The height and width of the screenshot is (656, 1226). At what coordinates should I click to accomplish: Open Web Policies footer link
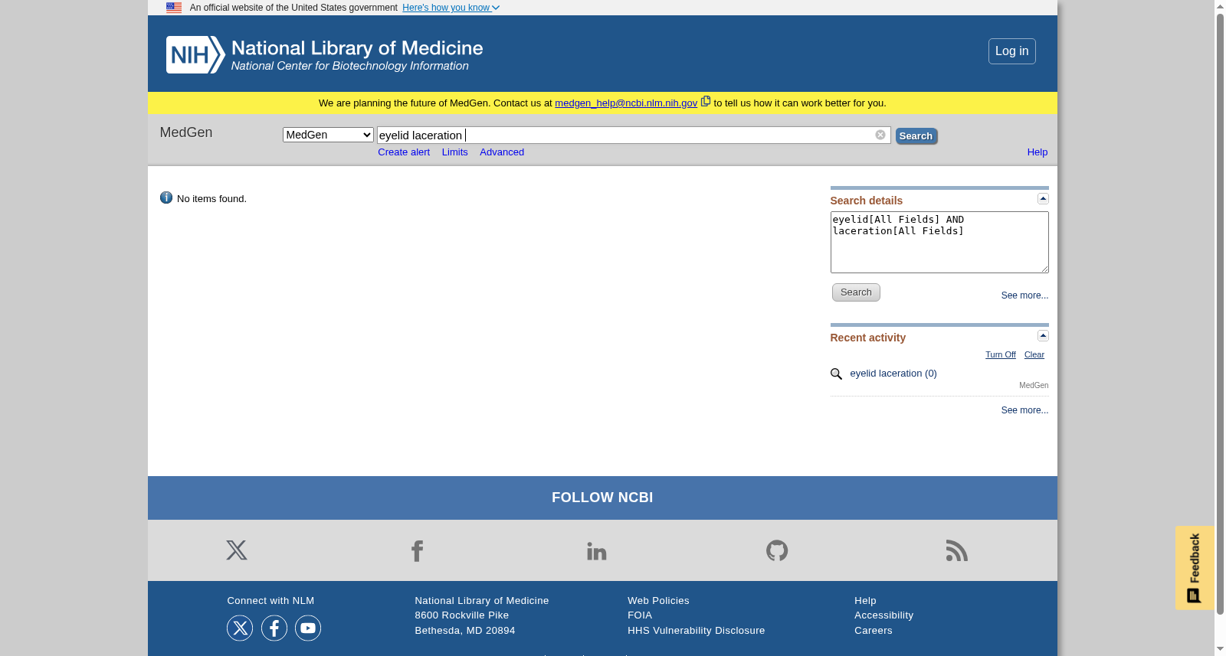[658, 601]
